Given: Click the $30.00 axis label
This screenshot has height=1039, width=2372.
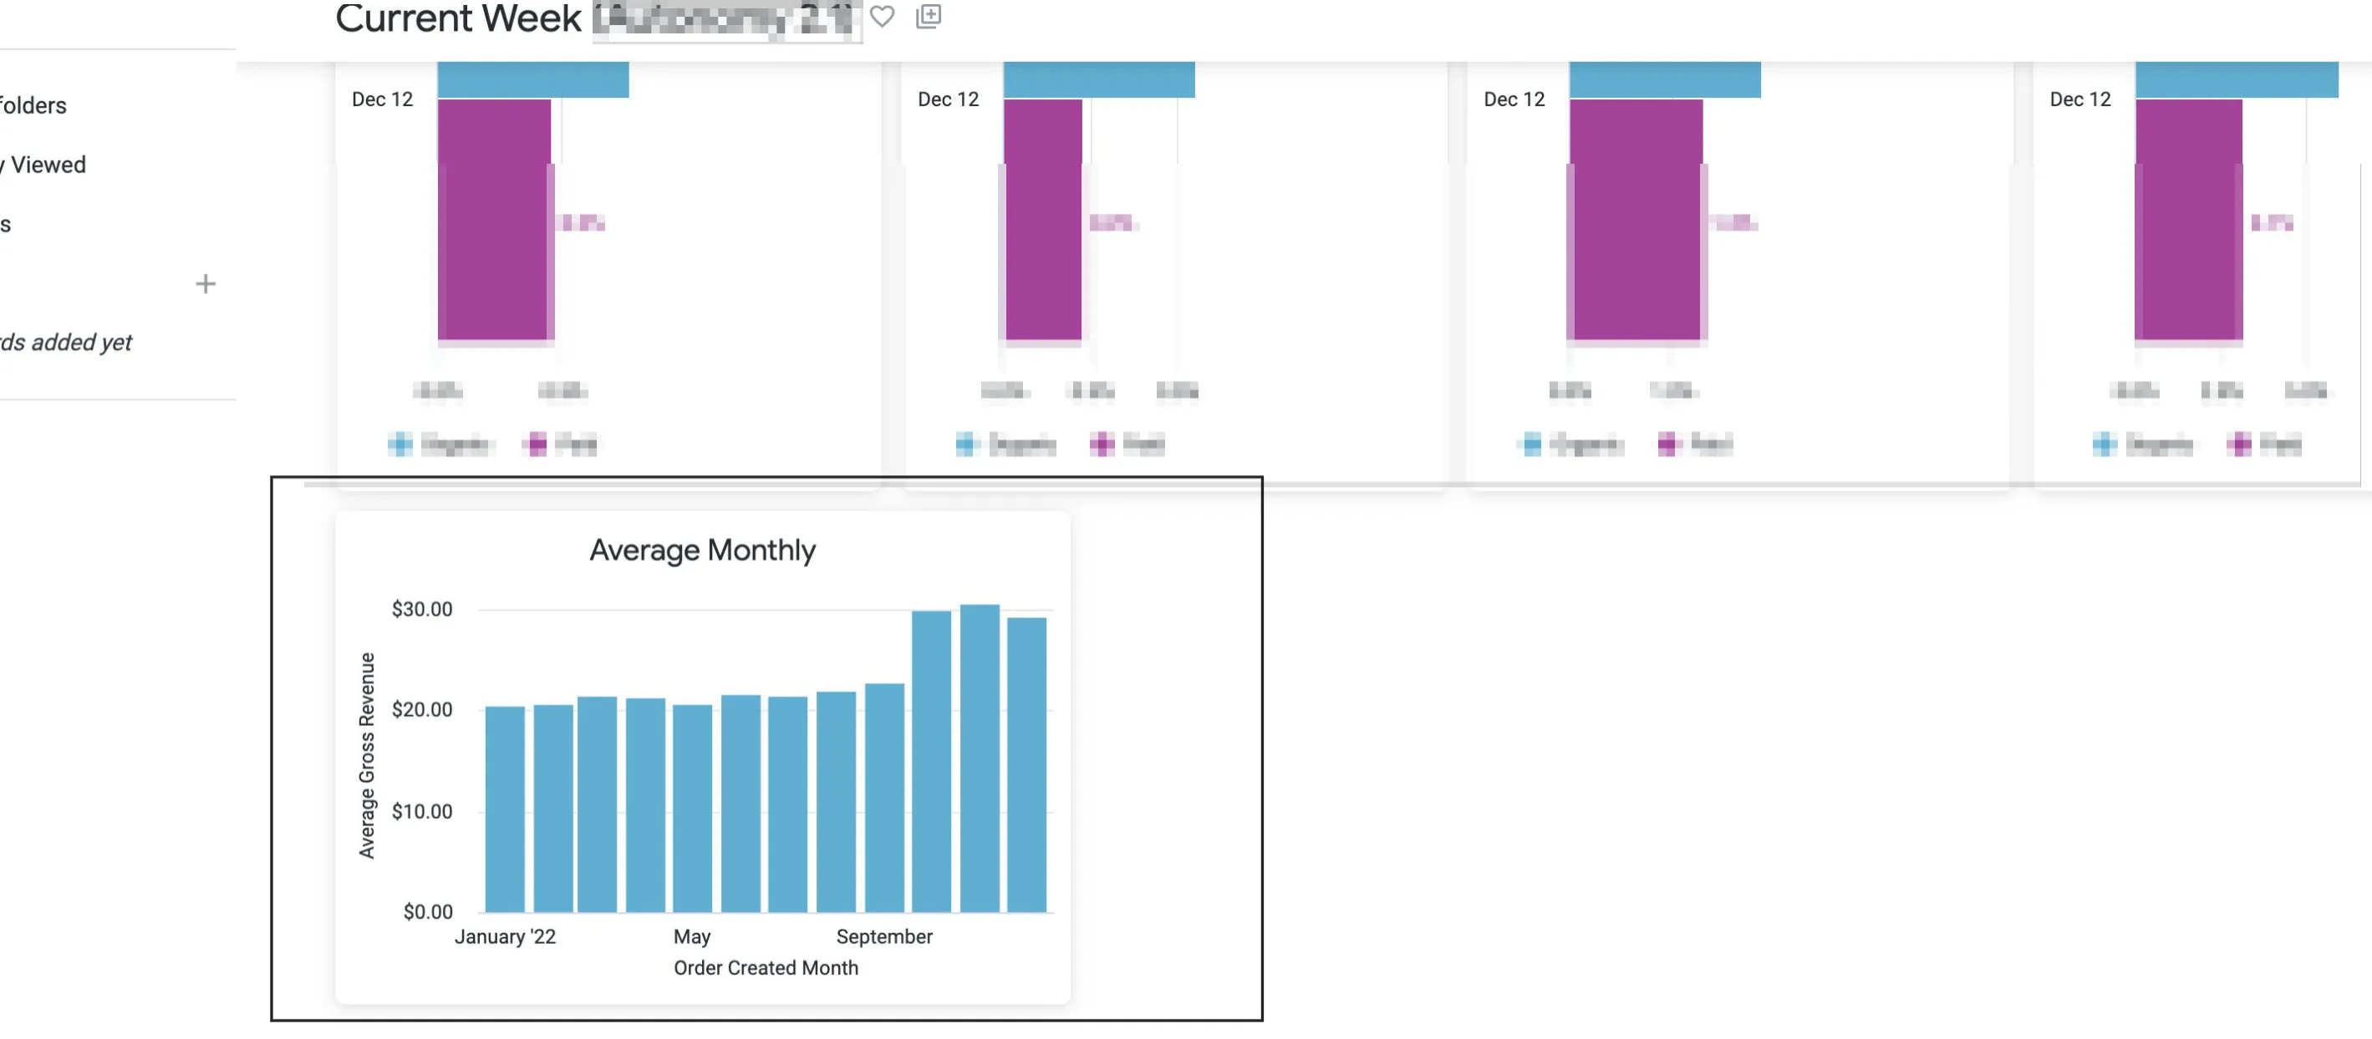Looking at the screenshot, I should click(422, 609).
